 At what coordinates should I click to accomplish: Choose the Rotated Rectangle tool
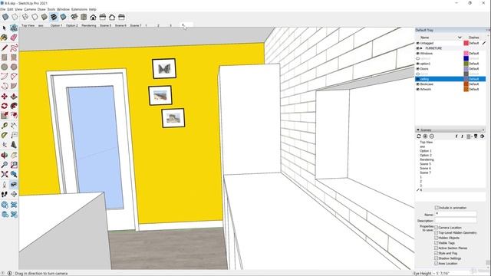[x=14, y=58]
